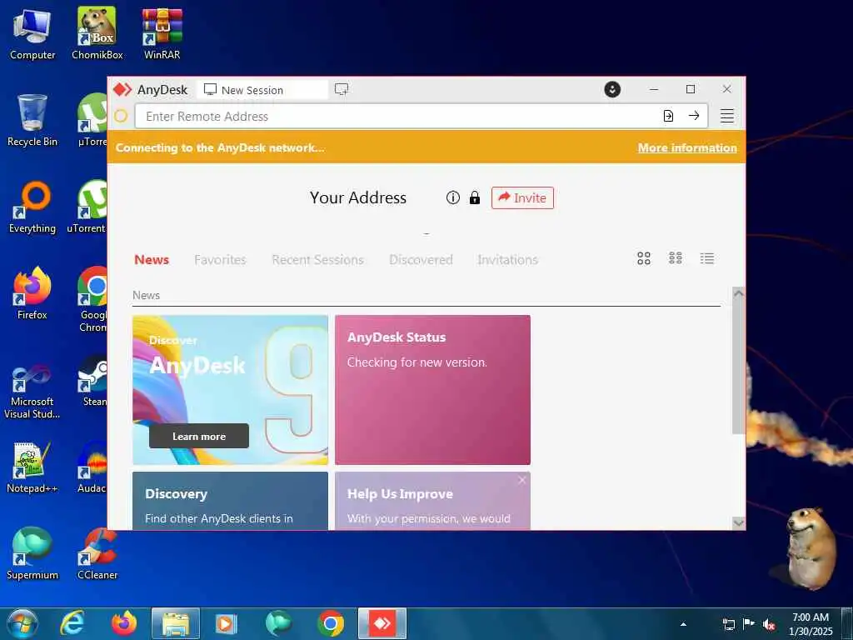Screen dimensions: 853x640
Task: Launch Internet Explorer from the taskbar
Action: pos(72,623)
